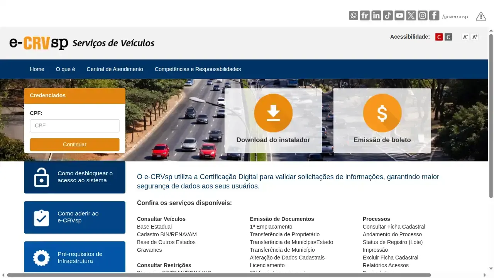The height and width of the screenshot is (278, 494).
Task: Increase font size with A+ button
Action: pyautogui.click(x=475, y=37)
